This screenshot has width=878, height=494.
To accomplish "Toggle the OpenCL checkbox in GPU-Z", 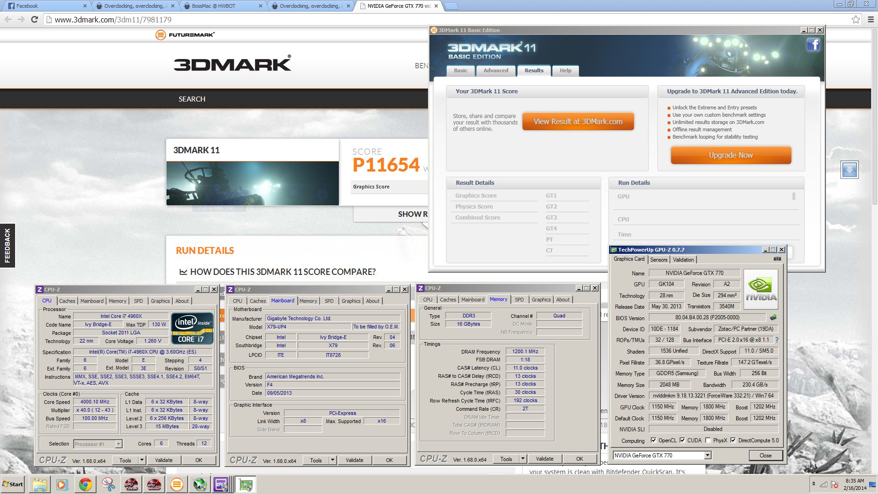I will pos(653,440).
